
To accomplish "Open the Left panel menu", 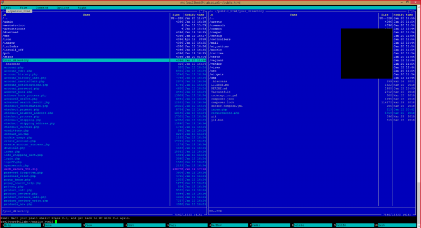I will [x=8, y=8].
